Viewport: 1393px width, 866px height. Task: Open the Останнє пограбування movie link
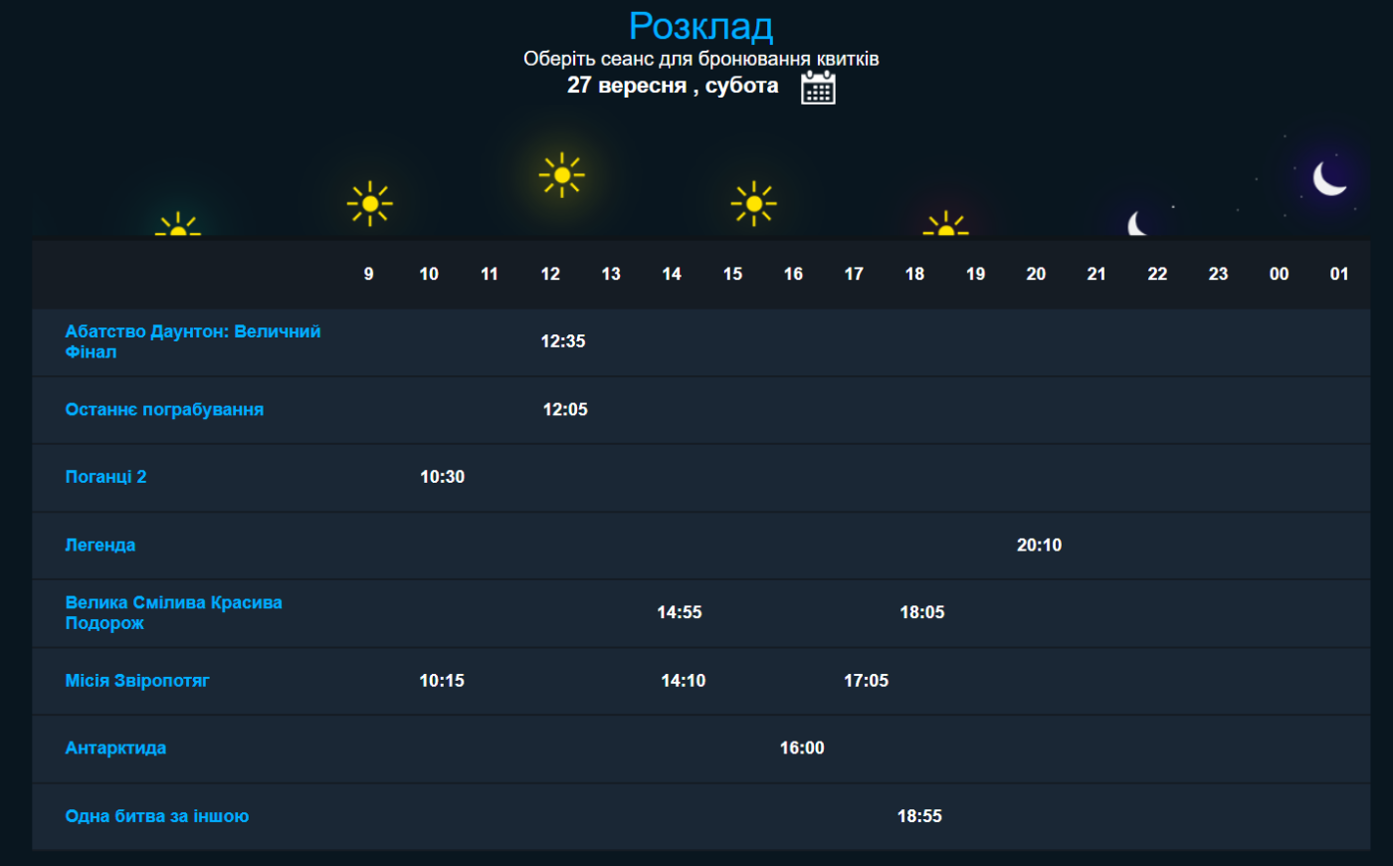(x=164, y=409)
